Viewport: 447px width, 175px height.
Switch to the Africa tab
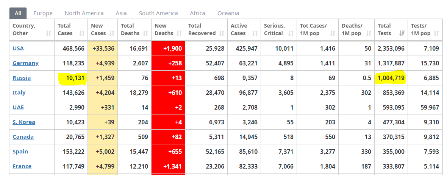click(x=198, y=13)
